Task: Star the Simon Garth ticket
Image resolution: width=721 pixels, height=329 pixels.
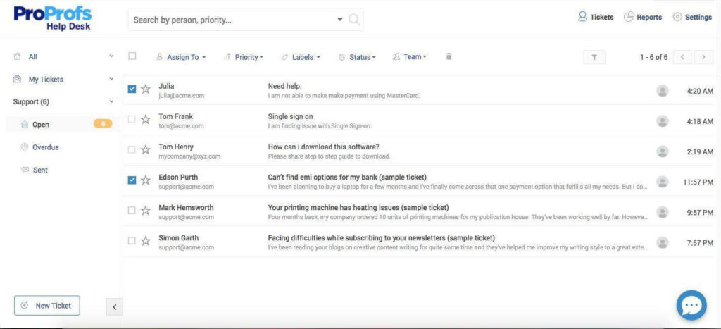Action: pyautogui.click(x=146, y=241)
